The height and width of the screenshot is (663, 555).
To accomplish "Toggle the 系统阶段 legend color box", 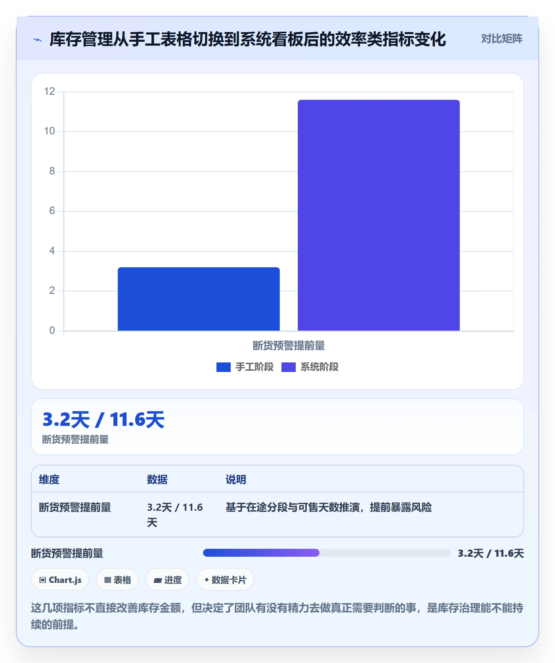I will 288,367.
